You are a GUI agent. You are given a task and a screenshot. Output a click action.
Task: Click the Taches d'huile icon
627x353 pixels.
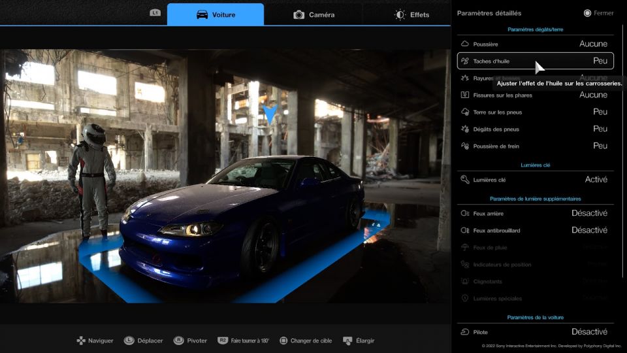464,61
